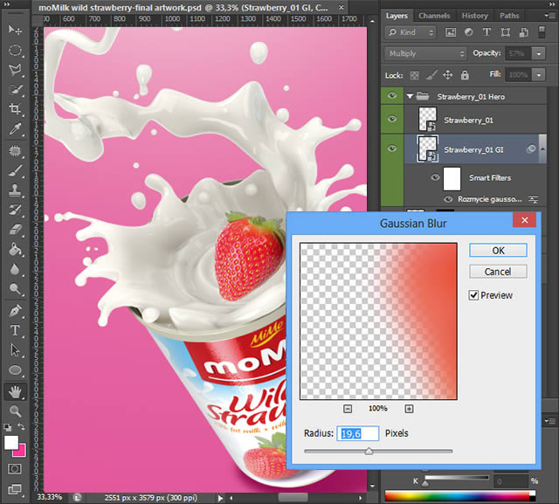
Task: Hide Smart Filters visibility
Action: 435,177
